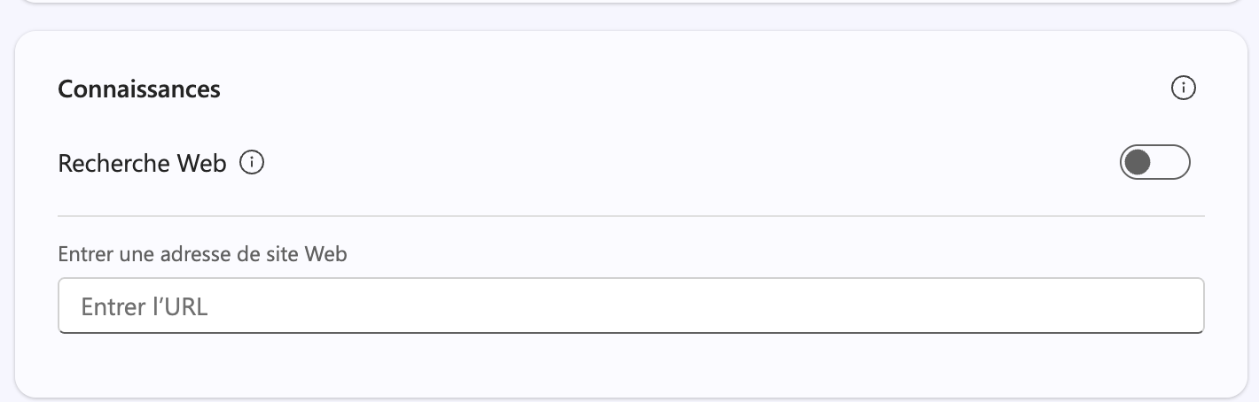Click the 'Entrer l'URL' placeholder text
This screenshot has width=1259, height=402.
point(145,307)
